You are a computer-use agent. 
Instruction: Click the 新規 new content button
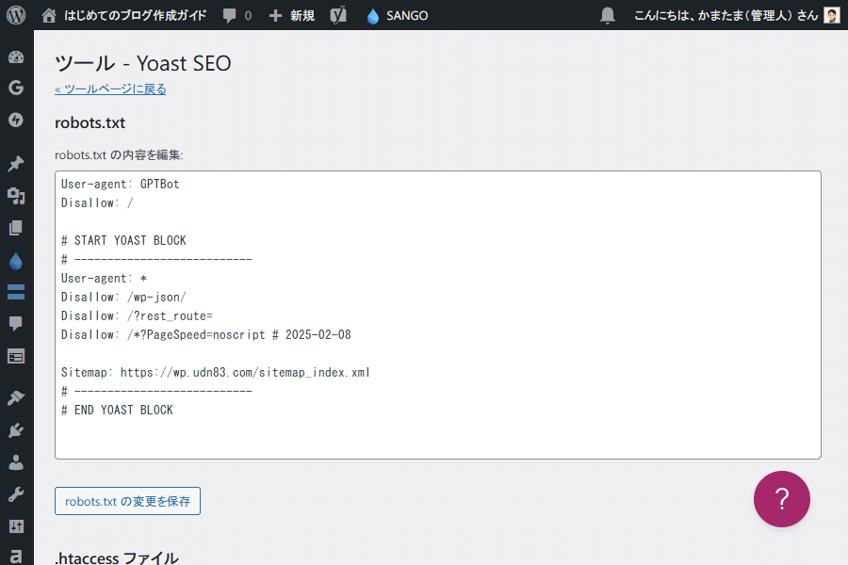click(x=291, y=15)
